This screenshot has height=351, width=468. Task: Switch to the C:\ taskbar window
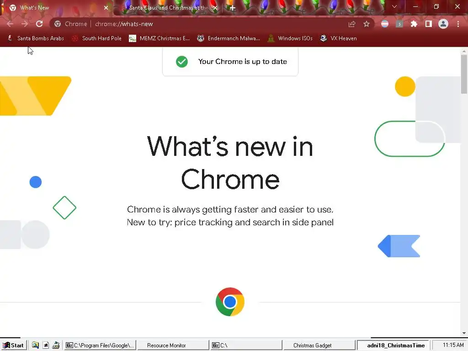[x=246, y=346]
